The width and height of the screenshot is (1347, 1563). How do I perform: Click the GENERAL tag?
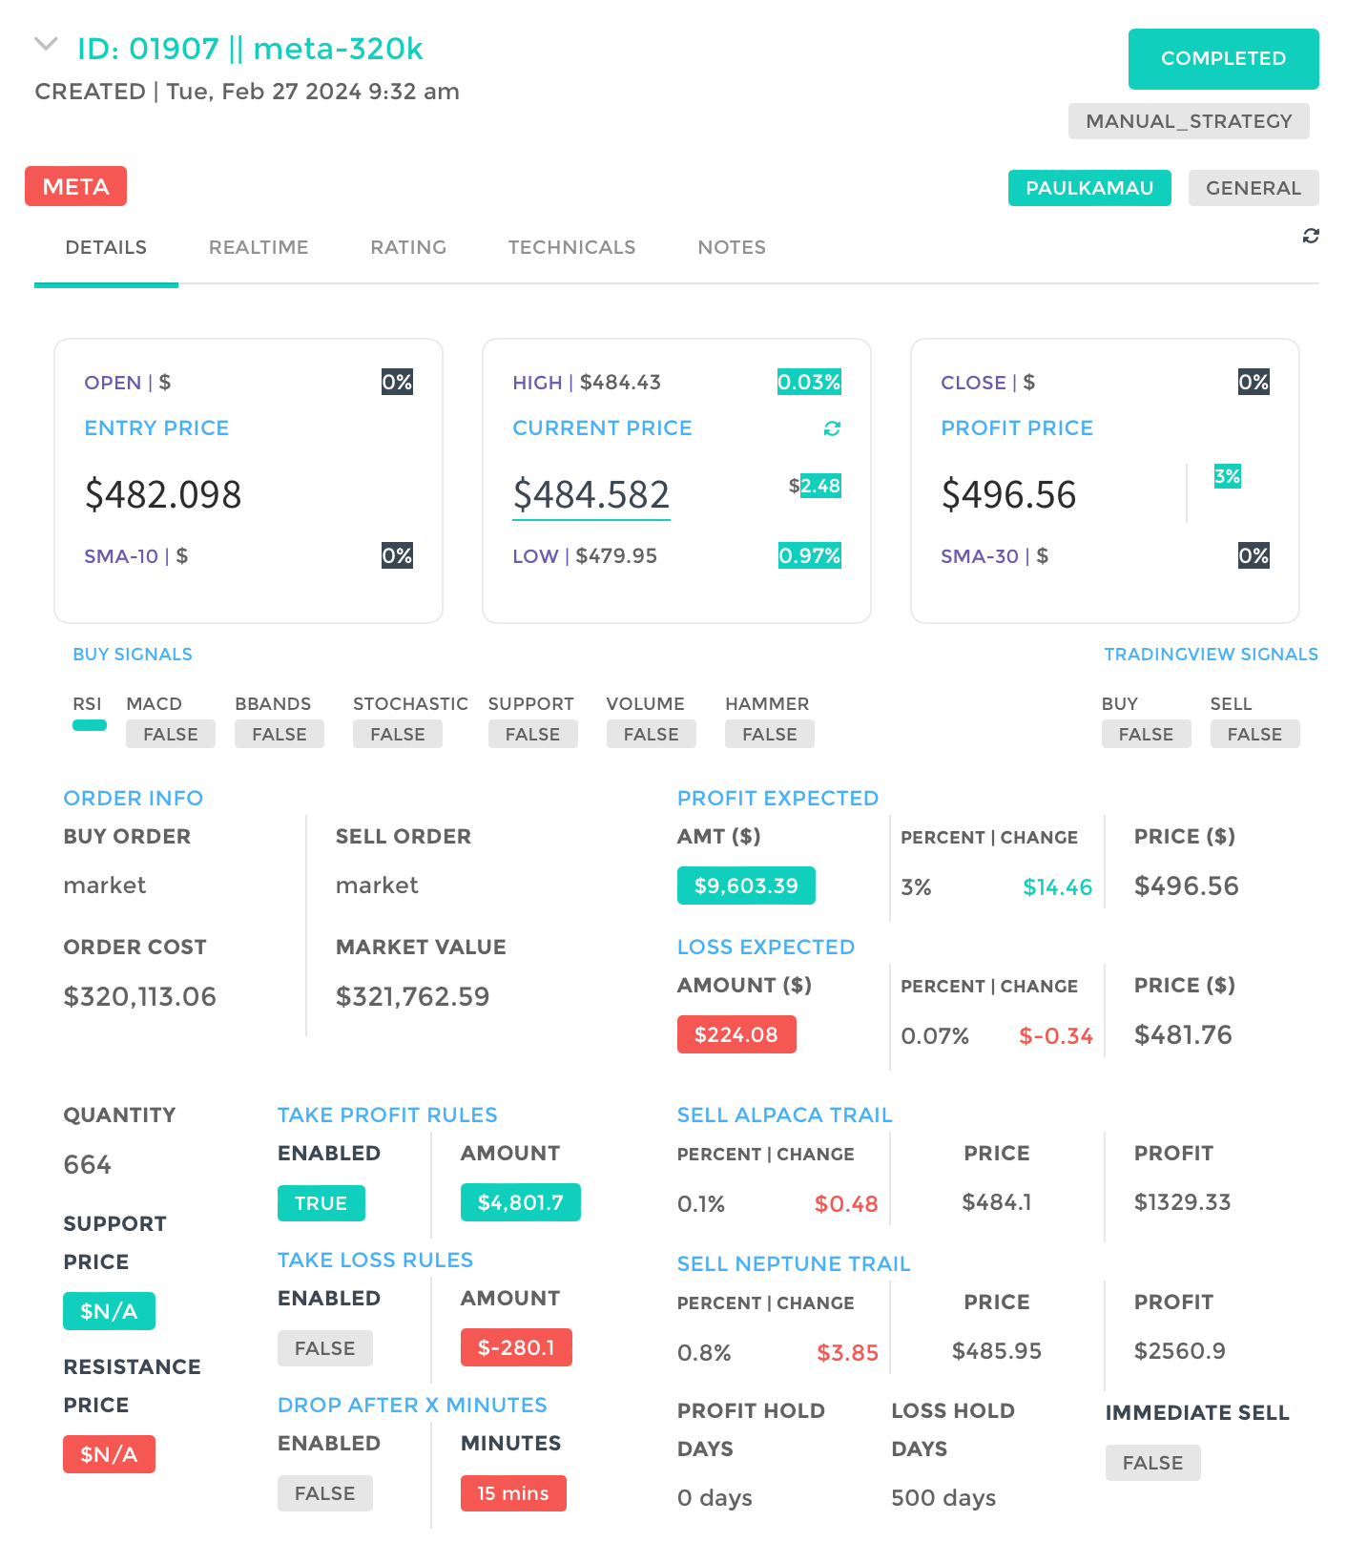[x=1253, y=188]
